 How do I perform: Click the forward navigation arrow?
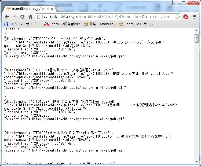click(x=15, y=17)
